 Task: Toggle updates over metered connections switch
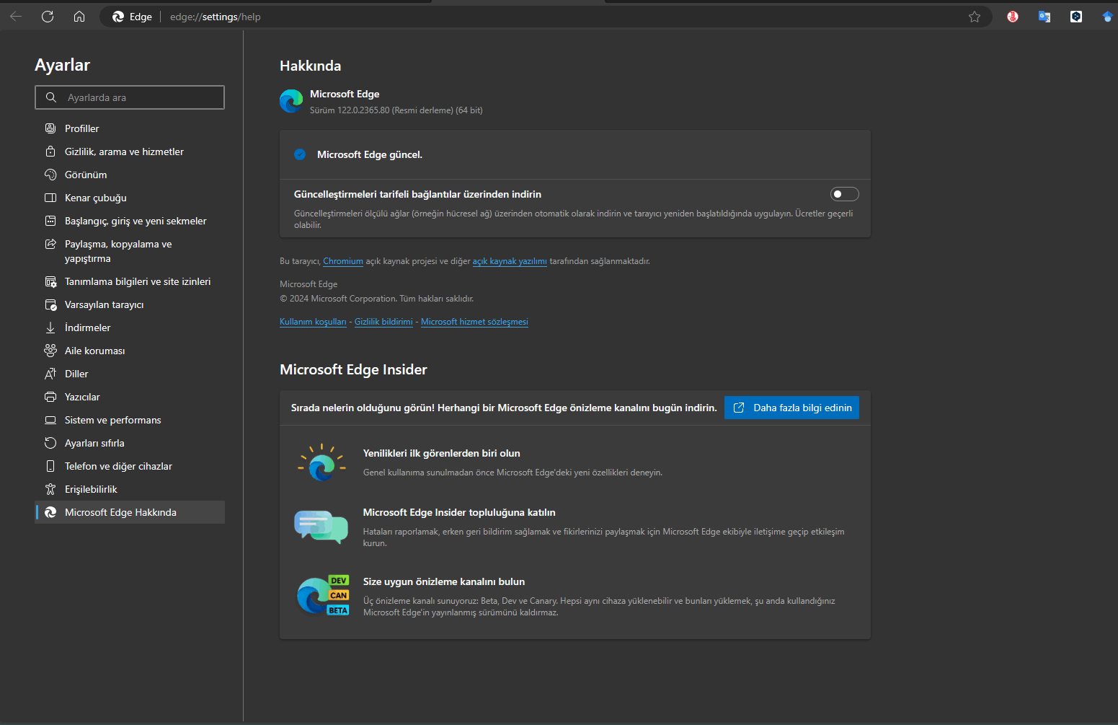point(844,194)
